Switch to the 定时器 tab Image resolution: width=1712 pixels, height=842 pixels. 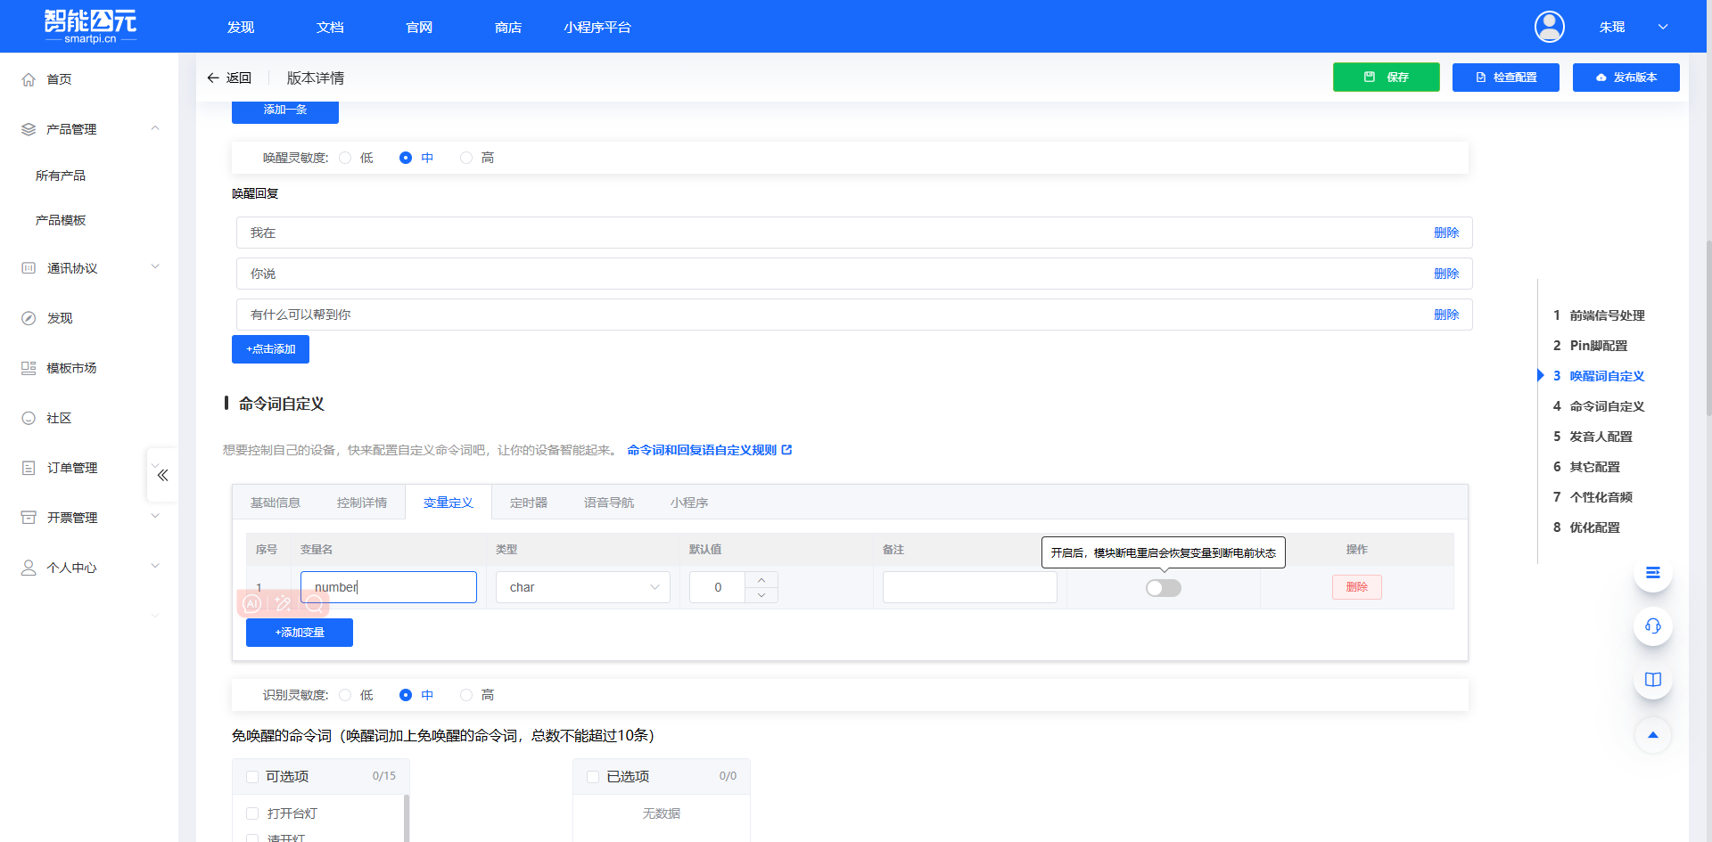tap(528, 503)
